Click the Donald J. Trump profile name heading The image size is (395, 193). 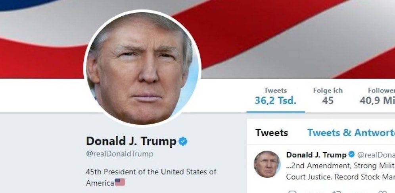[131, 141]
